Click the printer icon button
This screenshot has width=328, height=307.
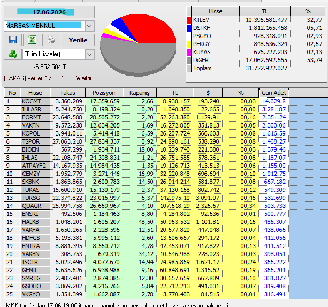click(51, 40)
